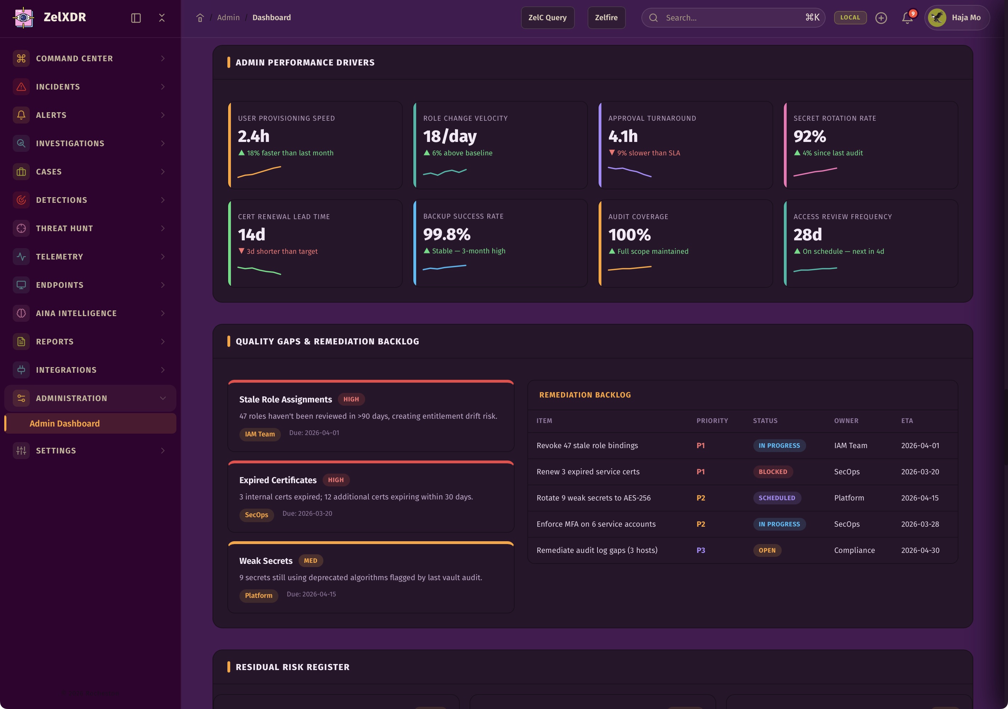Expand the Settings menu chevron
The height and width of the screenshot is (709, 1008).
163,451
